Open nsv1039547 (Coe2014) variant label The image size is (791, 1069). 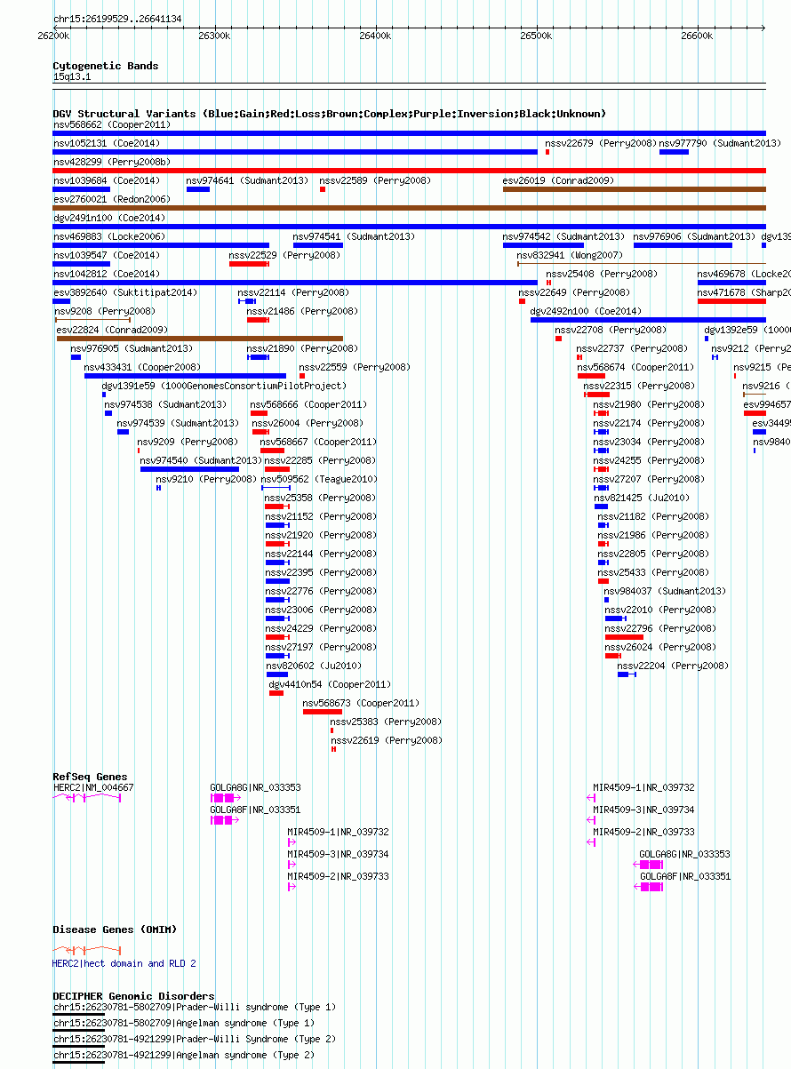[107, 255]
